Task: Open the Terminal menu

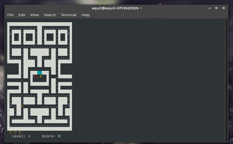Action: [69, 15]
